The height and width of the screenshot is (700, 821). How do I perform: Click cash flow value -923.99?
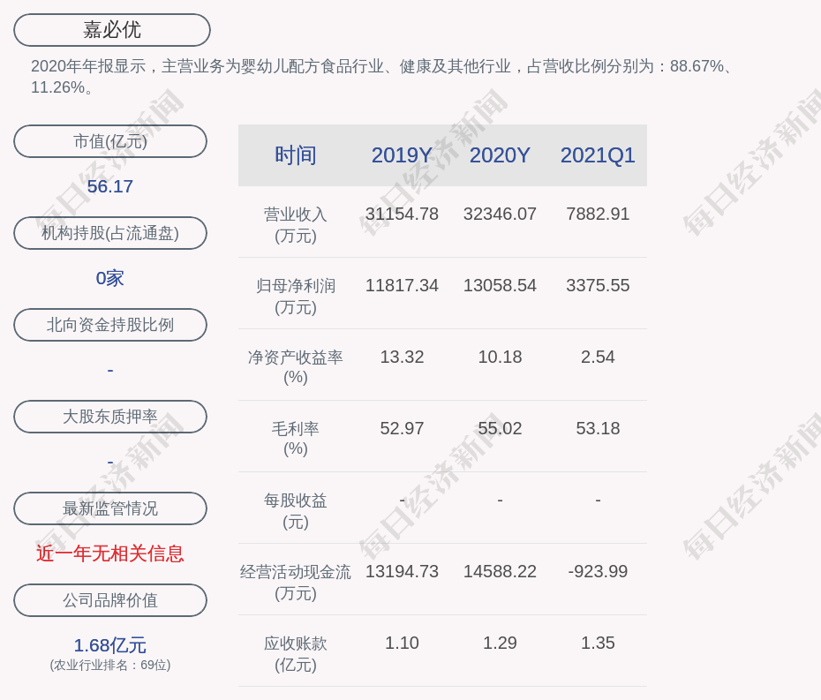598,571
